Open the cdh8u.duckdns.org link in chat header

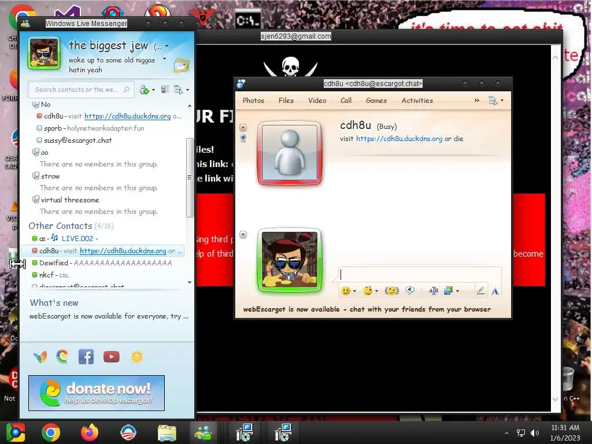click(399, 139)
